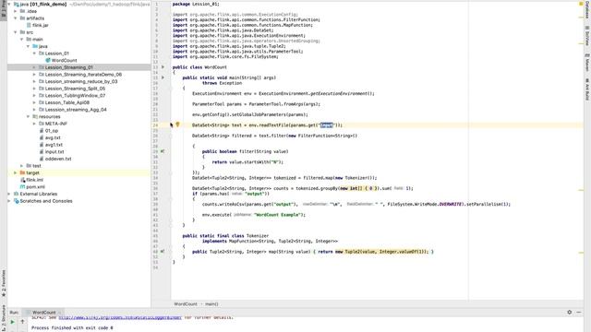Collapse the main folder
The height and width of the screenshot is (332, 591).
22,39
